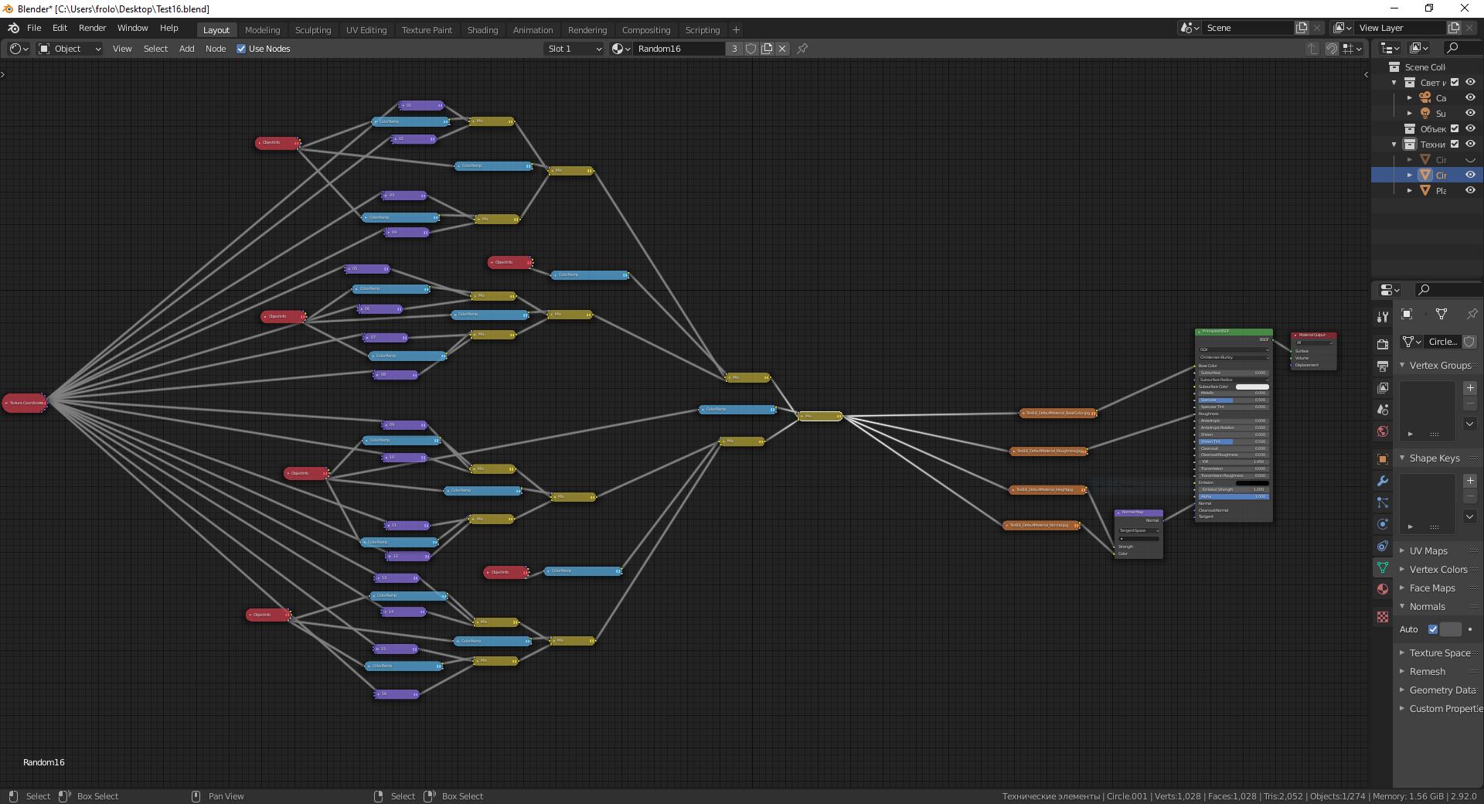Toggle the node editor snap magnet icon
This screenshot has height=804, width=1484.
coord(1331,49)
